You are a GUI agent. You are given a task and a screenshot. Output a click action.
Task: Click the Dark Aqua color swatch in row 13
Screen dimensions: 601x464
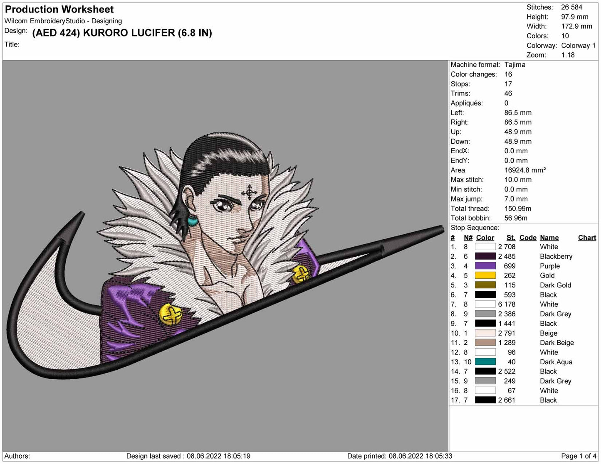tap(485, 362)
